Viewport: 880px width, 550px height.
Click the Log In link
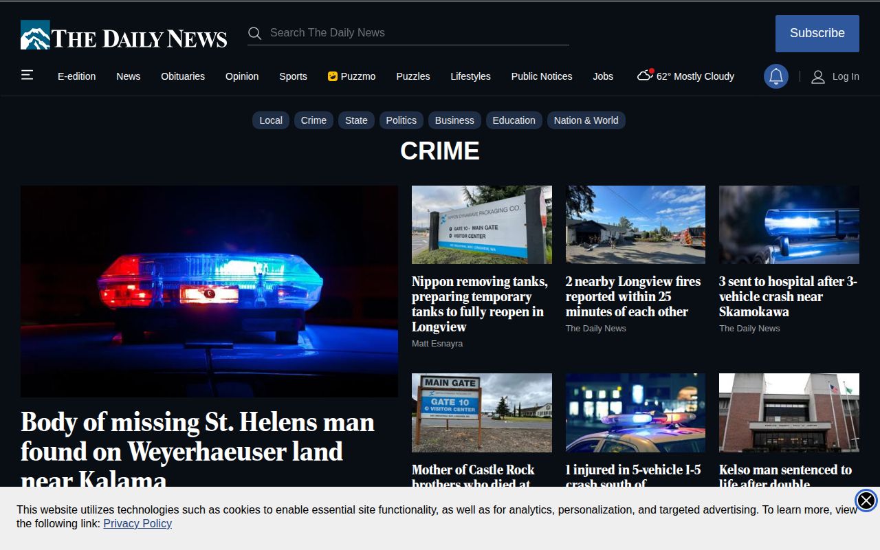click(846, 76)
